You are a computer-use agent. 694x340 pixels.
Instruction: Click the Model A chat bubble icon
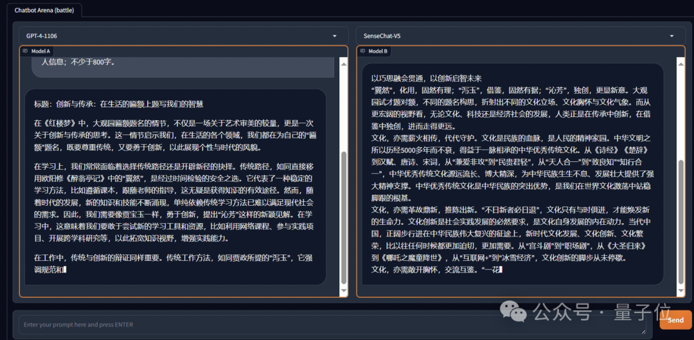pyautogui.click(x=25, y=51)
